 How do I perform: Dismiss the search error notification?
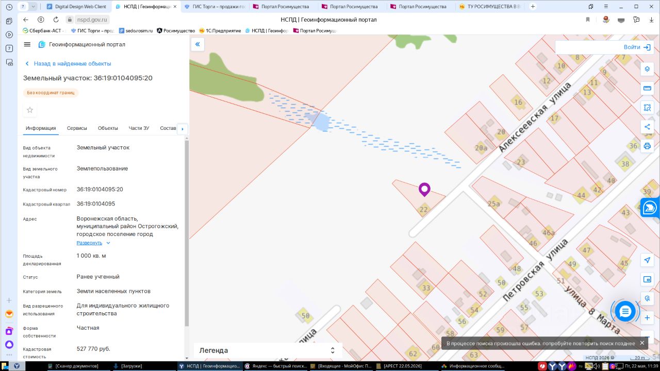click(642, 343)
